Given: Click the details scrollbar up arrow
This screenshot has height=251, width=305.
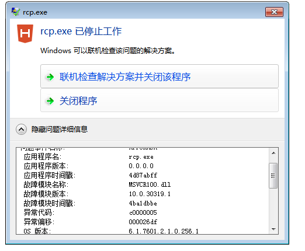Looking at the screenshot, I should point(273,153).
